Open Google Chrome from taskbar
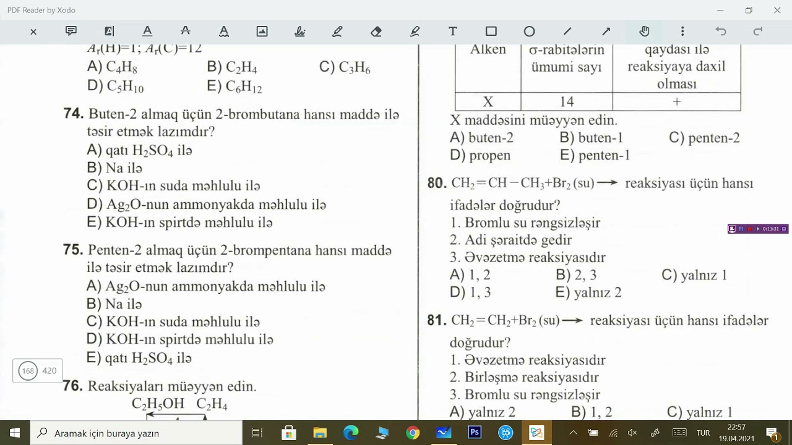The width and height of the screenshot is (792, 445). tap(413, 433)
